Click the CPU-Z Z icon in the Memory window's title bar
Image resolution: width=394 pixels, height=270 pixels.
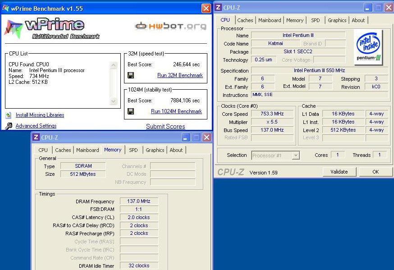coord(36,137)
